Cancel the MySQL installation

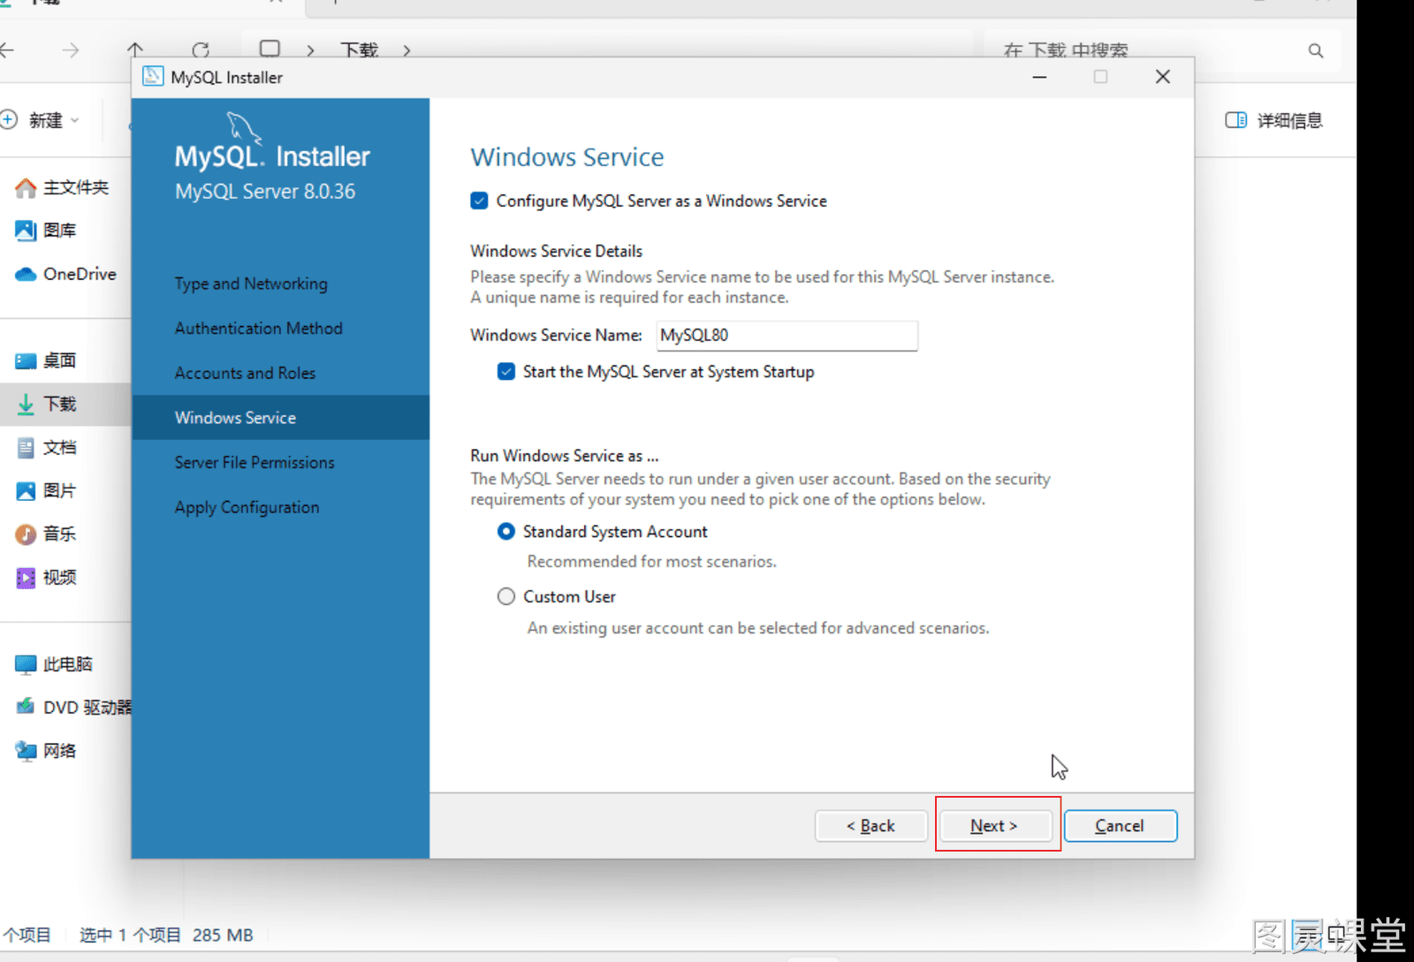[x=1120, y=825]
